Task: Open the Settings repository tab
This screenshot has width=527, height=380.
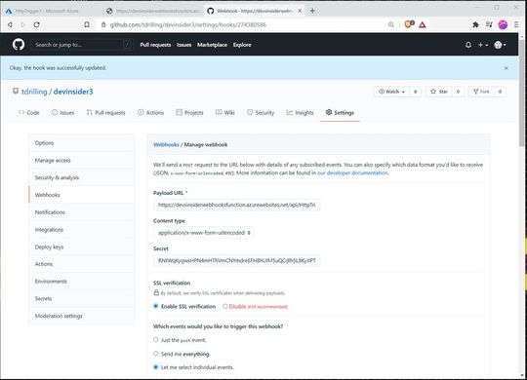Action: click(340, 112)
